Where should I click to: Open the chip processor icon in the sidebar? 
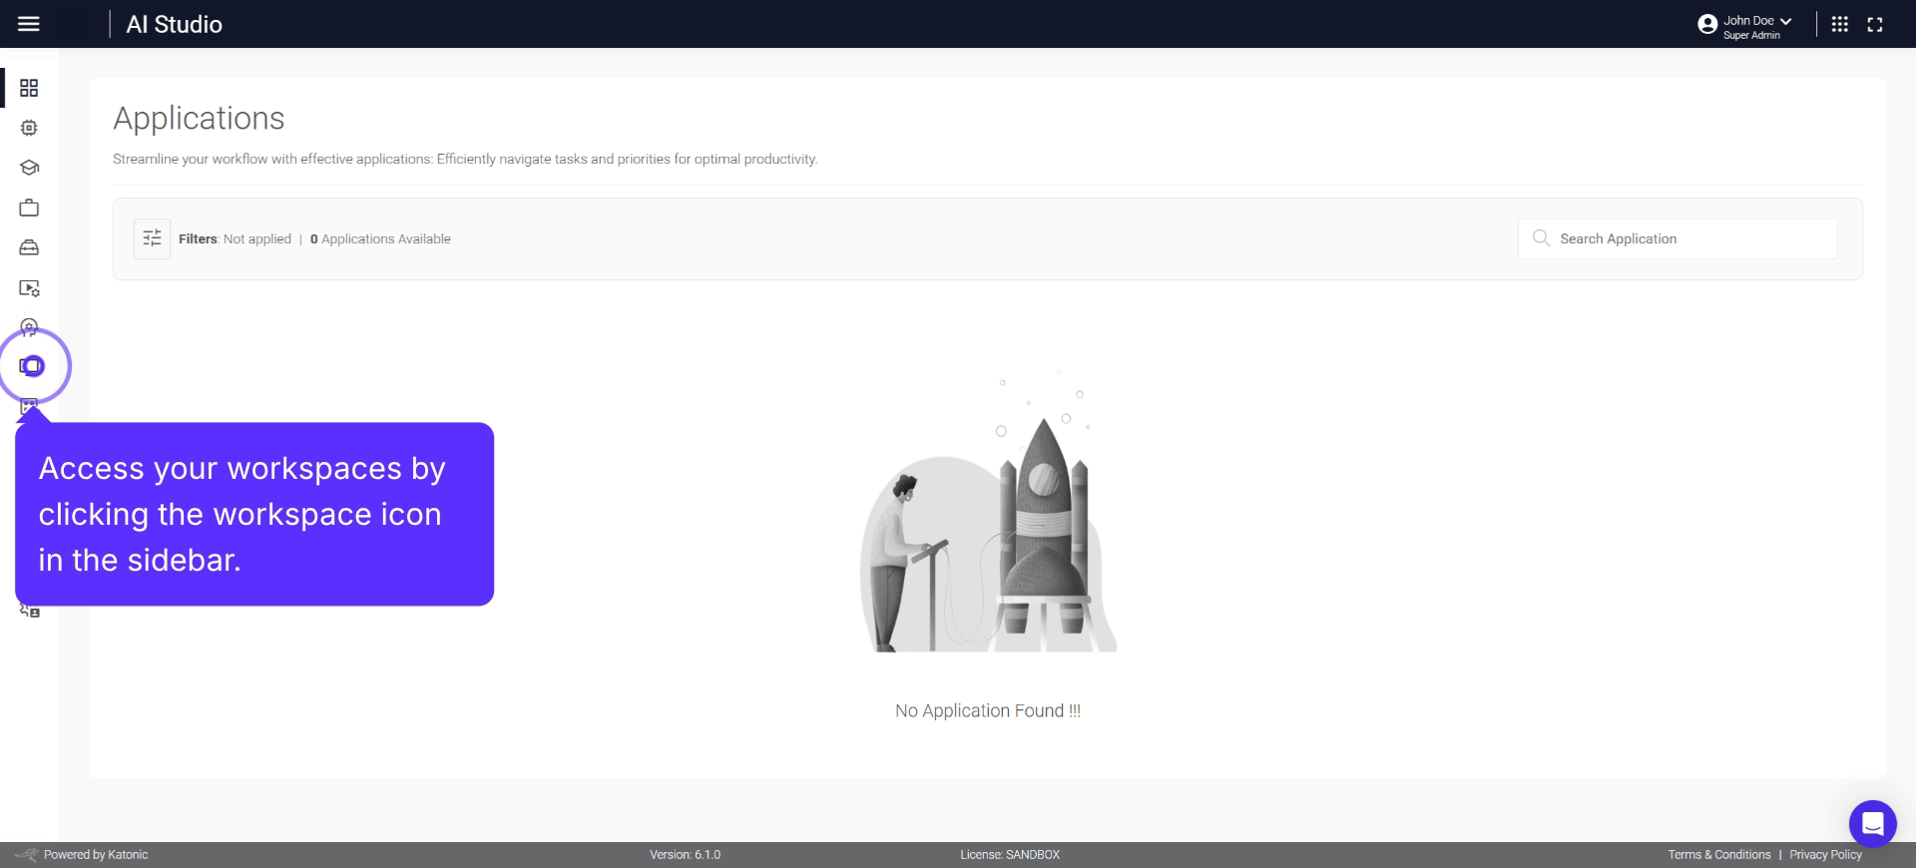(x=29, y=128)
